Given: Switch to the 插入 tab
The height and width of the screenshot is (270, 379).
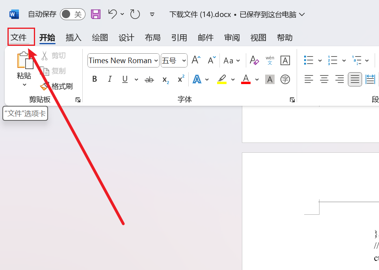Looking at the screenshot, I should coord(74,37).
